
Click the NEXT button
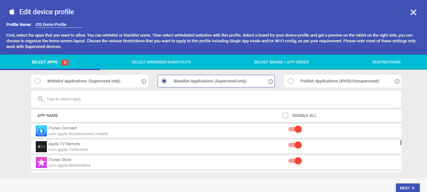pyautogui.click(x=408, y=188)
